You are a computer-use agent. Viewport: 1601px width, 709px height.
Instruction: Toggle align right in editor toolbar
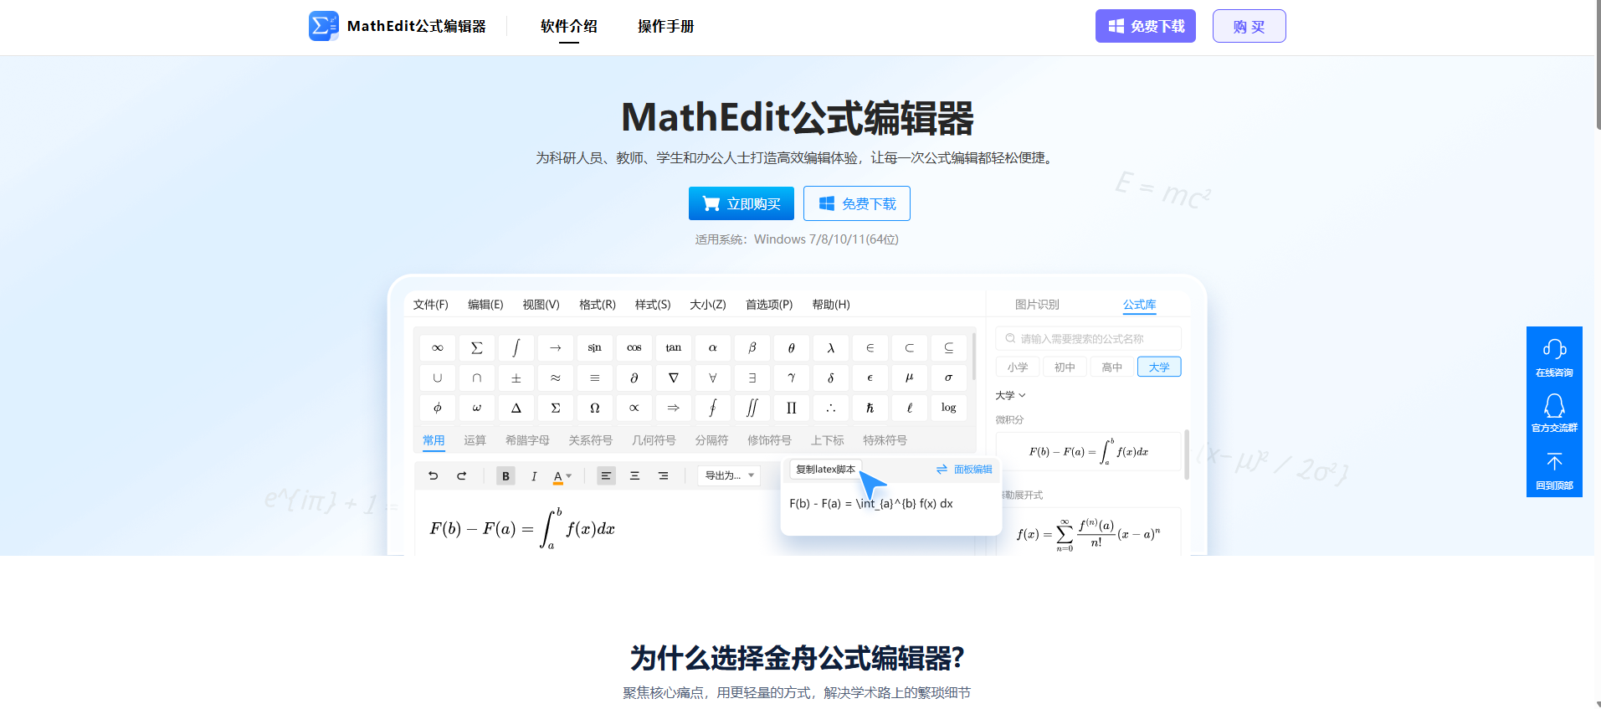663,475
